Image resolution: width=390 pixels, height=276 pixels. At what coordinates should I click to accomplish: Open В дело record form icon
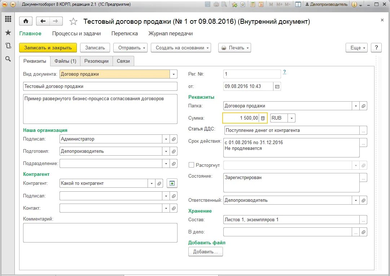(363, 232)
